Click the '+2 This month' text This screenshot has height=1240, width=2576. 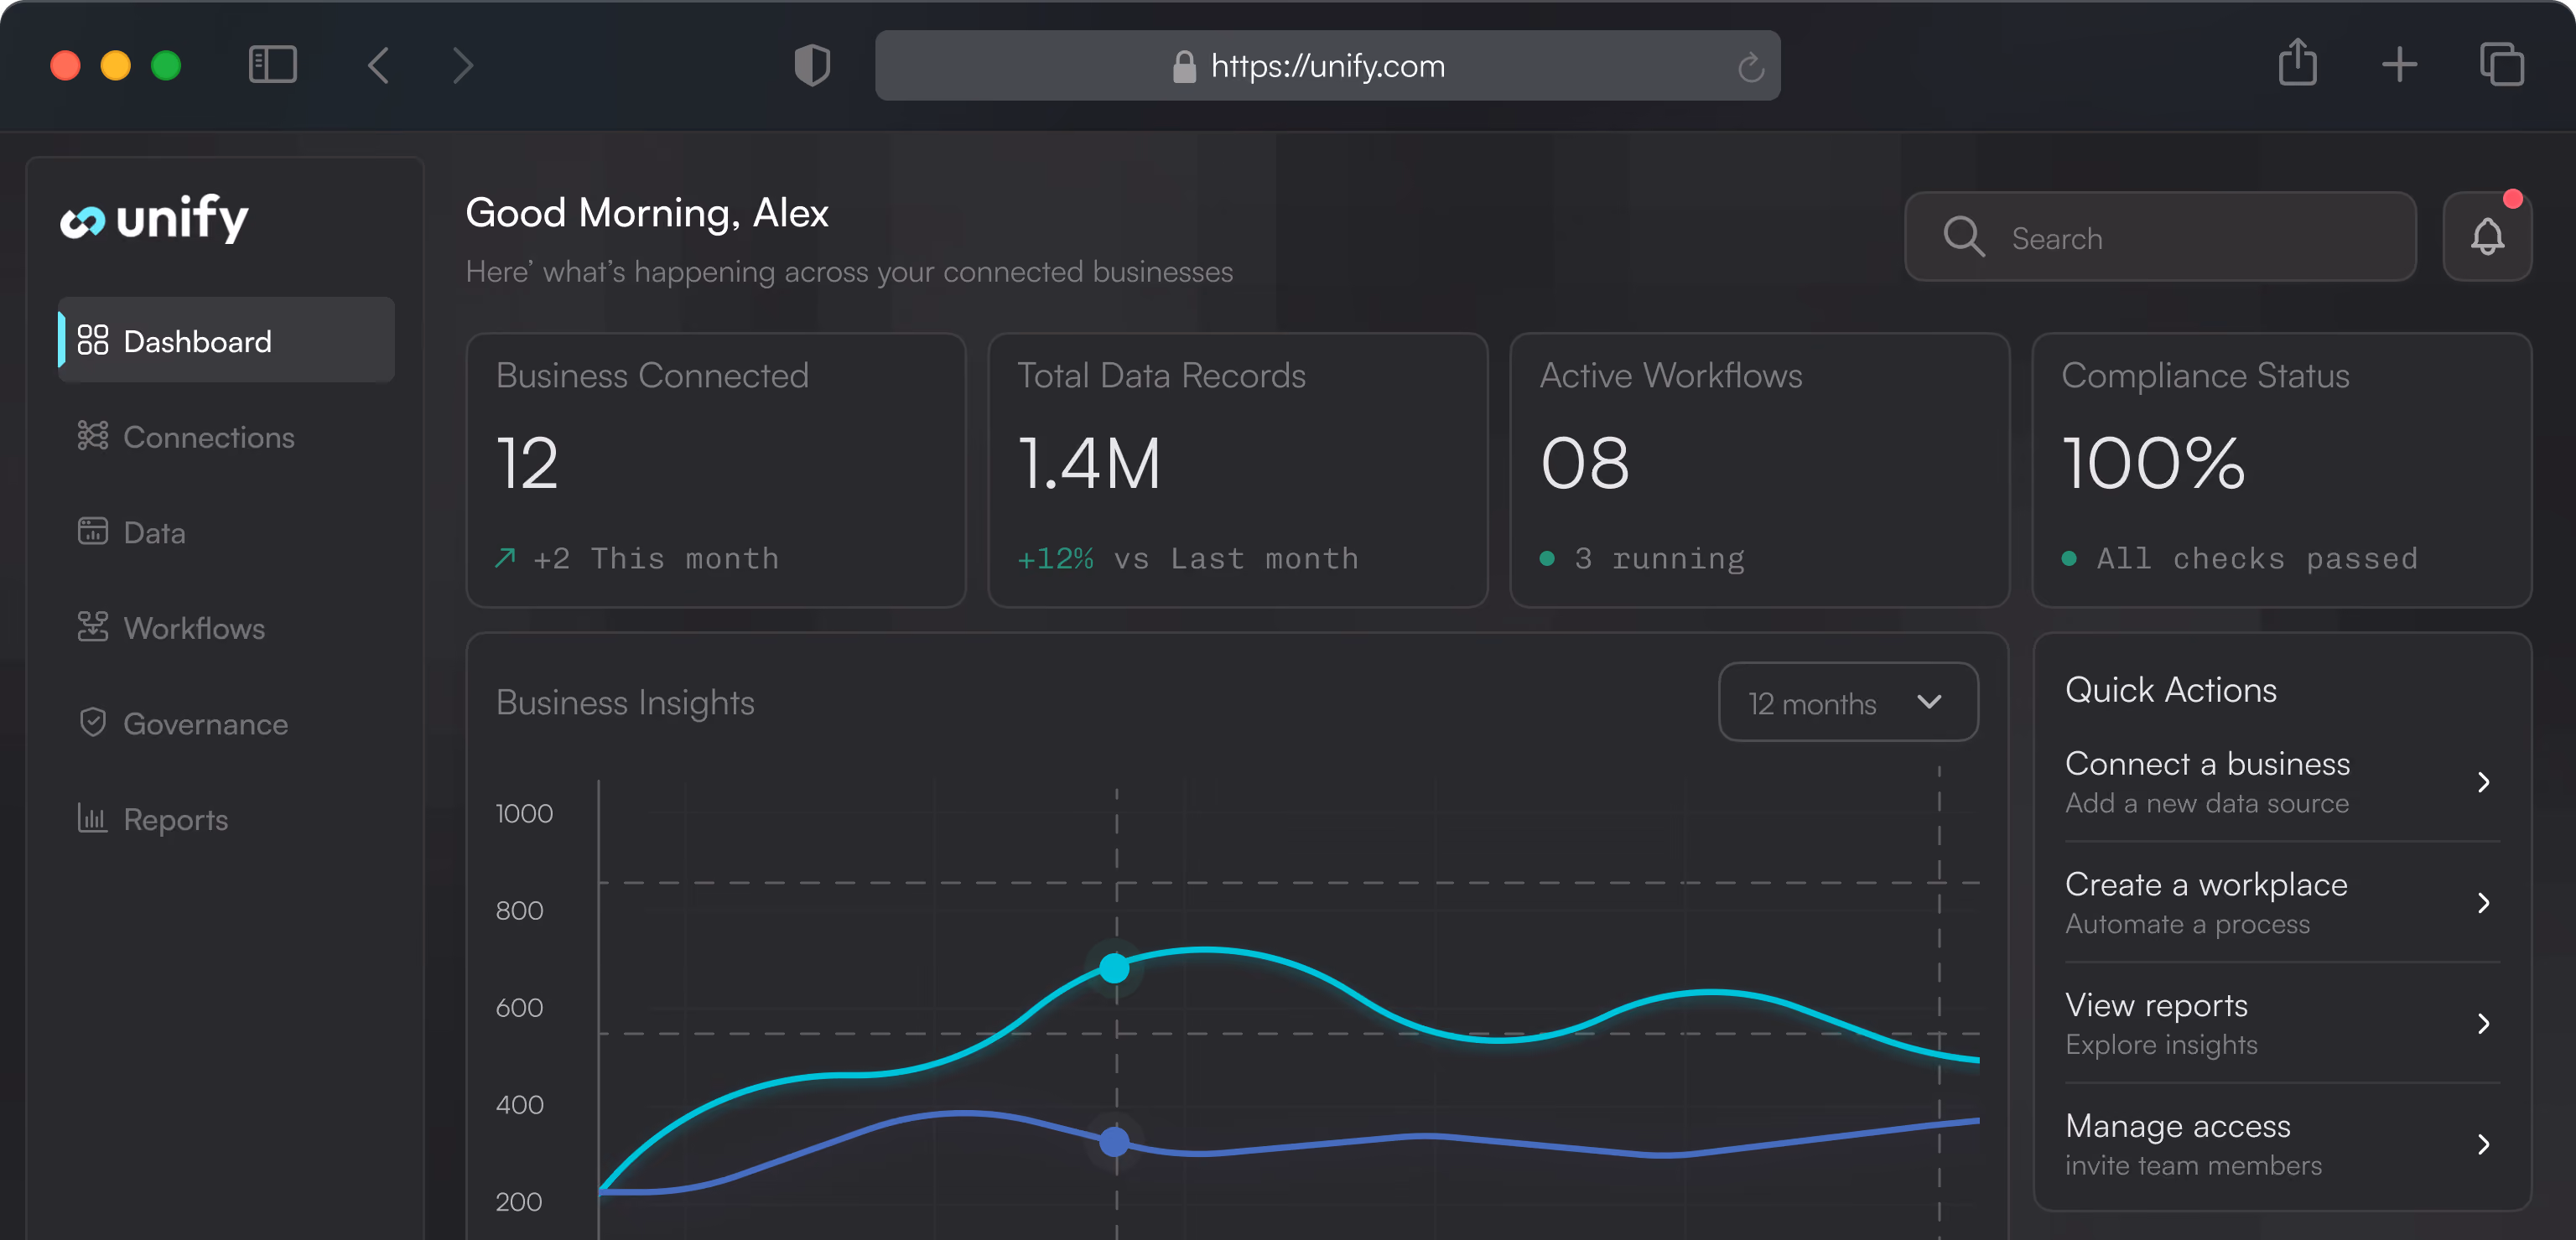point(655,558)
